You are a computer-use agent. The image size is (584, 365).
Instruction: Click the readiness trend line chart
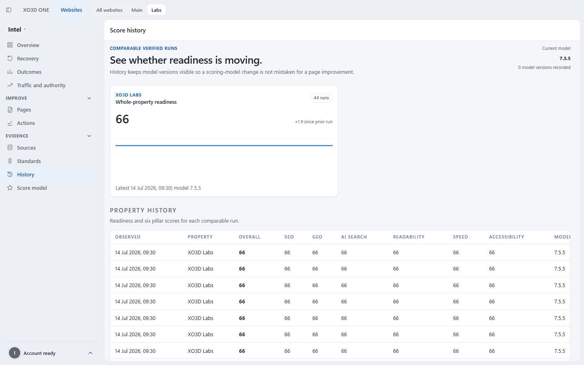tap(224, 145)
